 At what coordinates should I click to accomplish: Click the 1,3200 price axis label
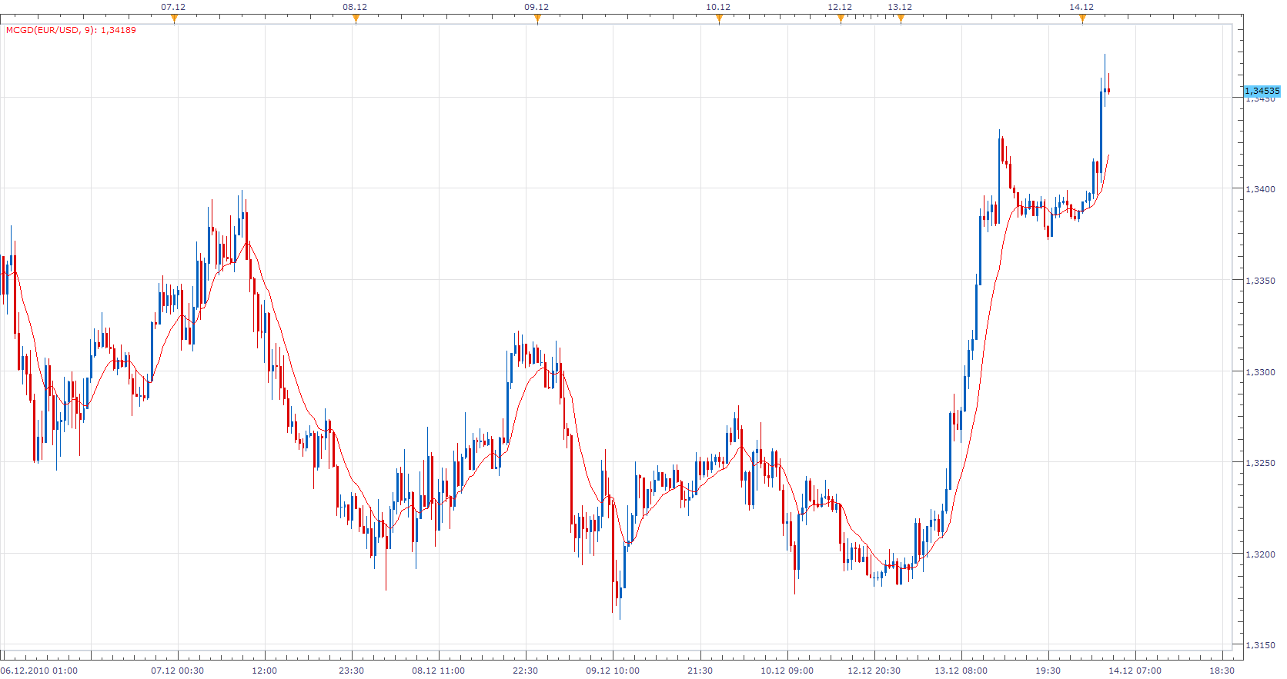1260,554
